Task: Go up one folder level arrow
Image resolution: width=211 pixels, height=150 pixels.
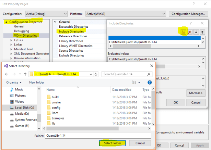Action: 25,74
